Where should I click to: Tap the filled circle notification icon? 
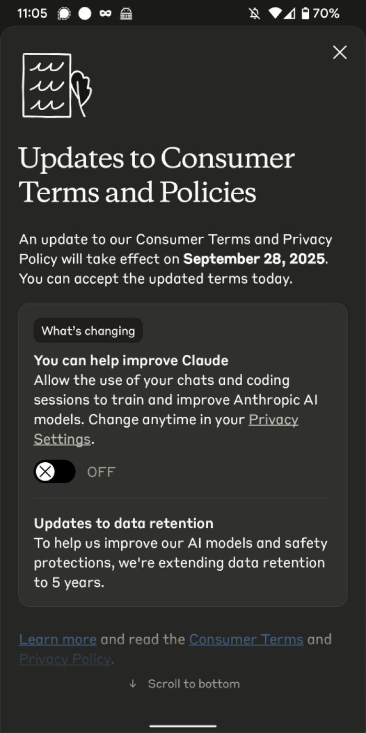click(x=84, y=13)
